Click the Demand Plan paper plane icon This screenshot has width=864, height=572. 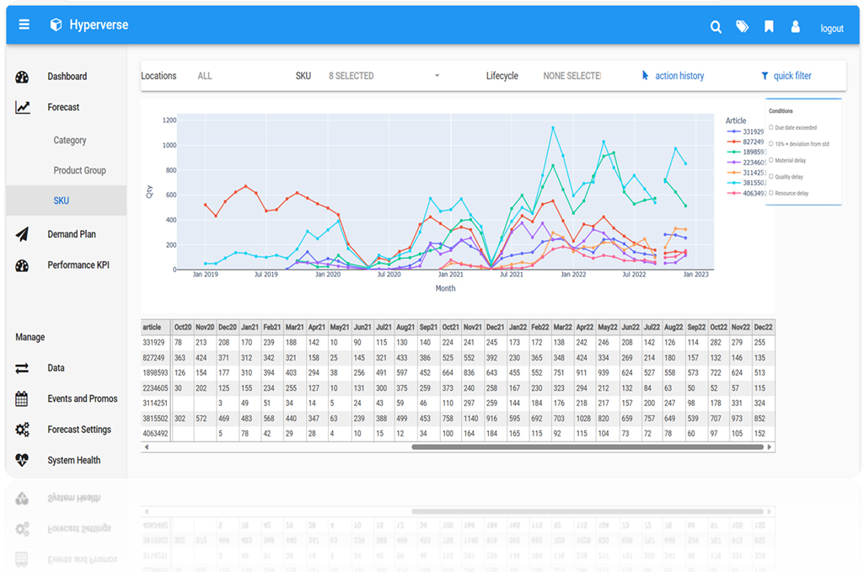coord(22,234)
